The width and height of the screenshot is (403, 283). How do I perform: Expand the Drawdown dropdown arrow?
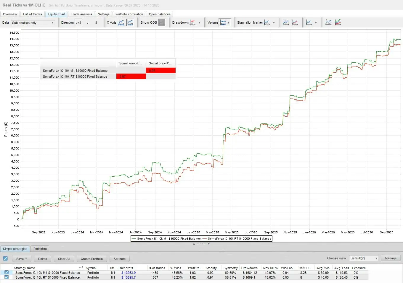point(200,23)
